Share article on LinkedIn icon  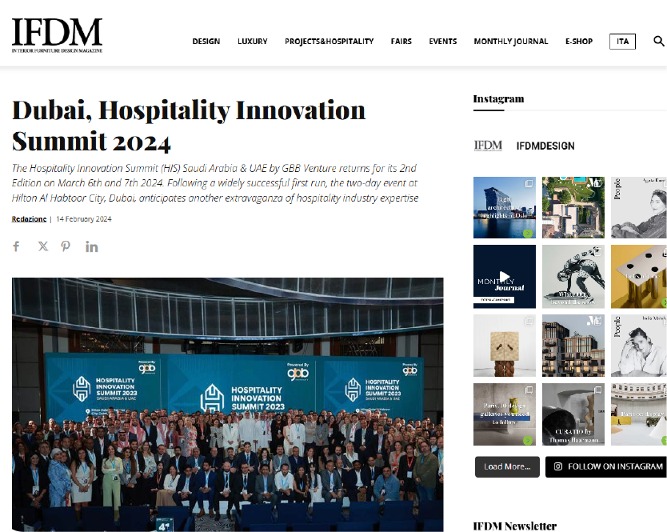pyautogui.click(x=91, y=246)
